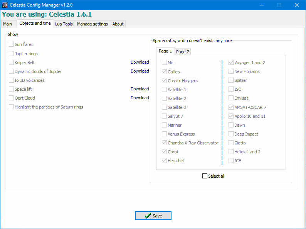Toggle the Spitzer checkbox

click(231, 80)
